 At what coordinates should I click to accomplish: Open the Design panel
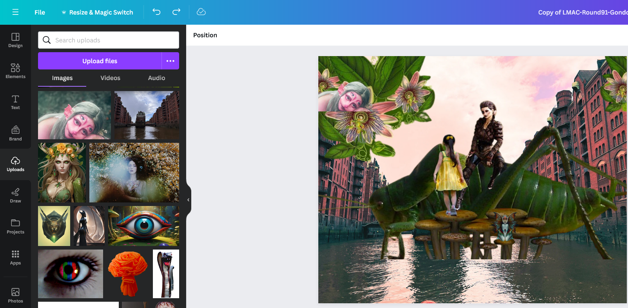[15, 40]
